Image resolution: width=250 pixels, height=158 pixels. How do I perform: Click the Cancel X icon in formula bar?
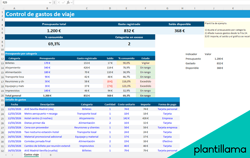coord(59,3)
